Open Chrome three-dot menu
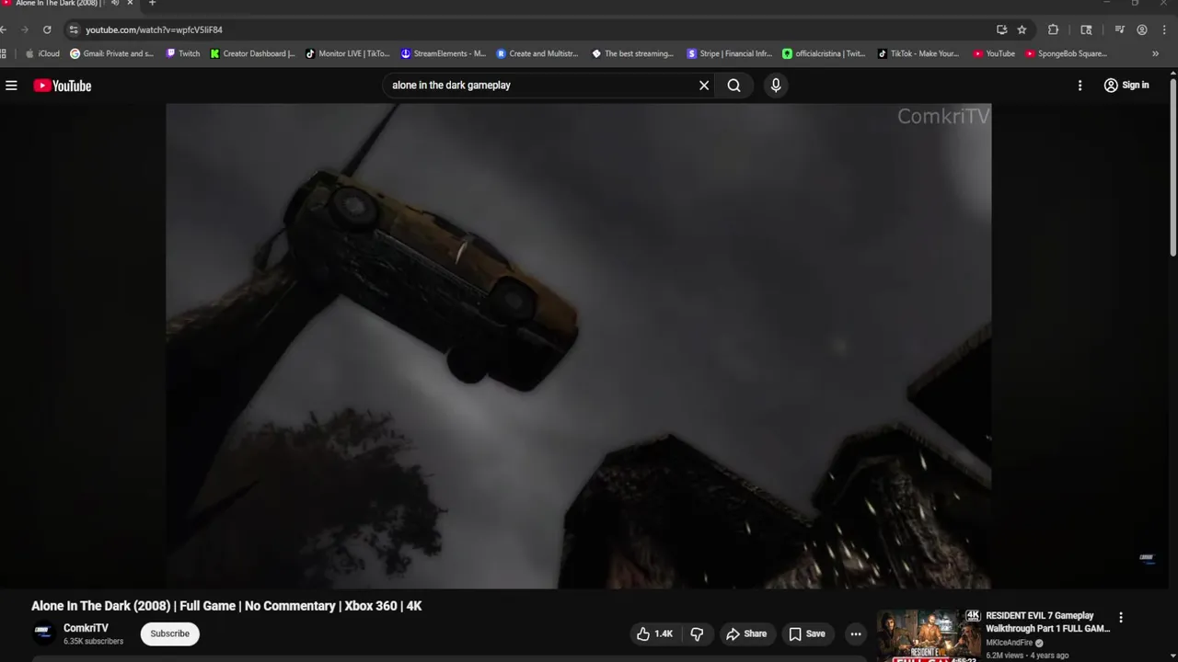This screenshot has height=662, width=1178. [1165, 29]
